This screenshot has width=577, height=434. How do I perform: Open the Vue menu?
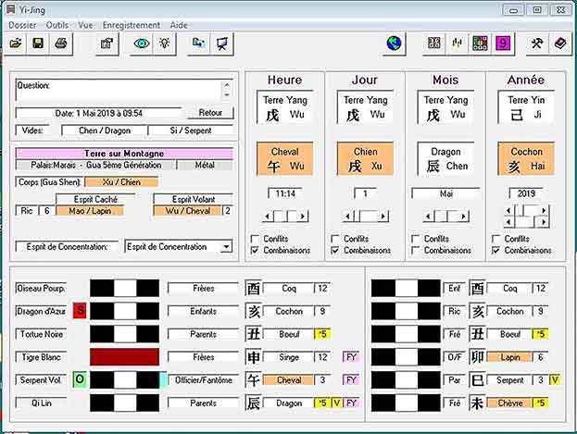[x=85, y=25]
